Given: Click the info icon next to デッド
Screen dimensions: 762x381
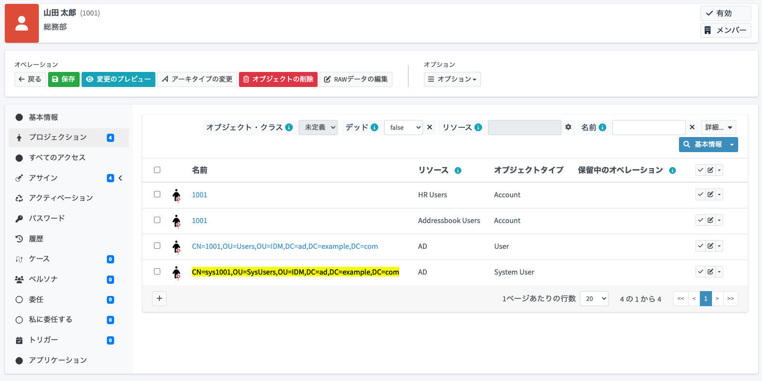Looking at the screenshot, I should tap(374, 127).
